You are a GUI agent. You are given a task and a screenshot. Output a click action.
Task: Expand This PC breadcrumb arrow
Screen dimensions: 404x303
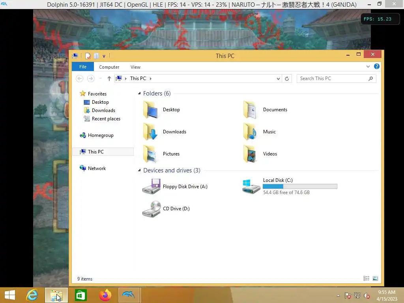(x=150, y=79)
